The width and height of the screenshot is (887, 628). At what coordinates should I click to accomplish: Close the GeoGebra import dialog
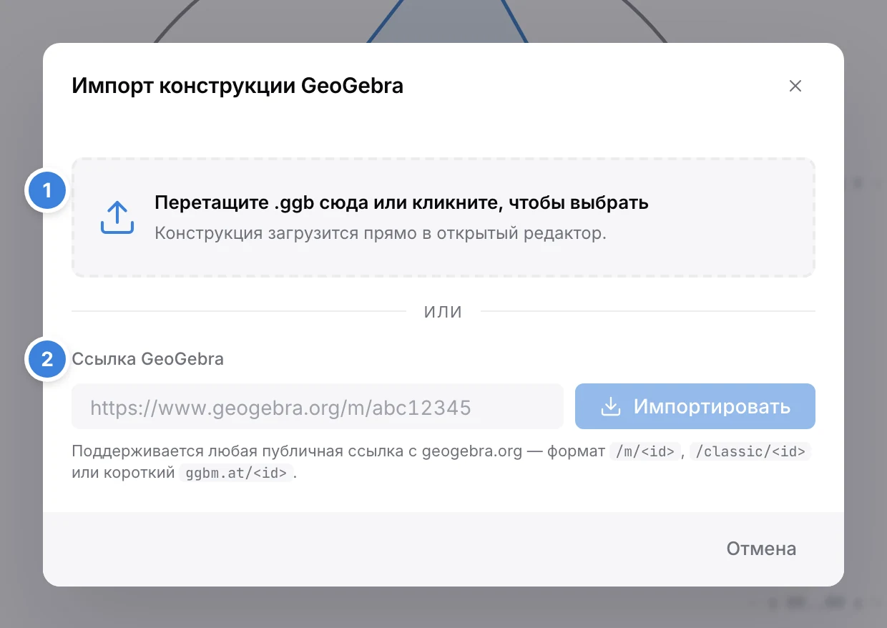coord(795,87)
